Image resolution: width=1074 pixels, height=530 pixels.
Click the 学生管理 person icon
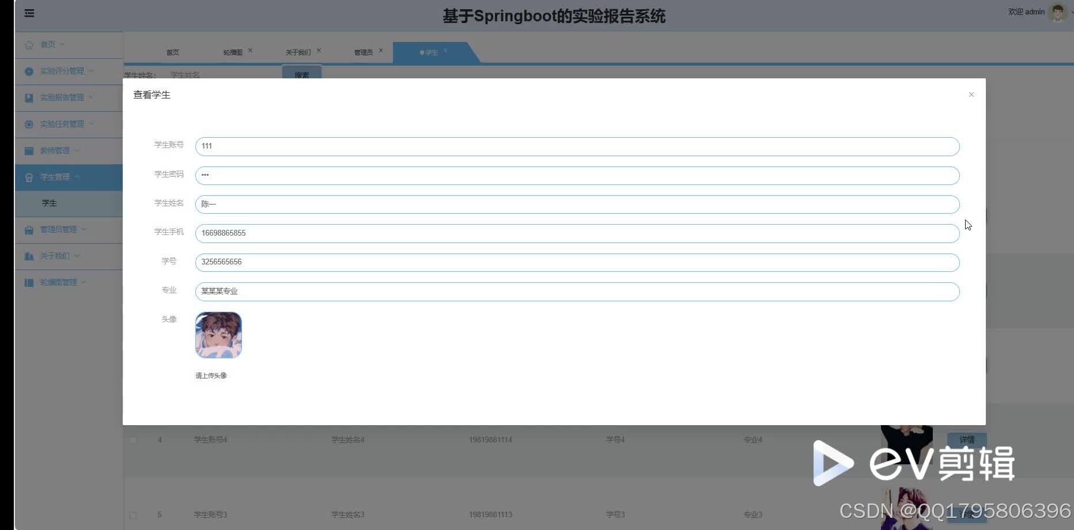[29, 177]
